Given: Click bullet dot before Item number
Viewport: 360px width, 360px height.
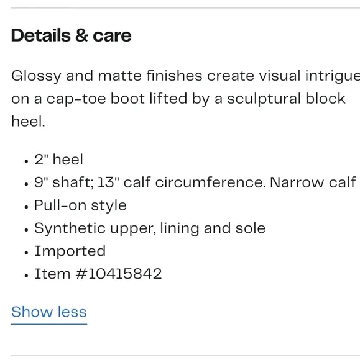Looking at the screenshot, I should point(26,276).
